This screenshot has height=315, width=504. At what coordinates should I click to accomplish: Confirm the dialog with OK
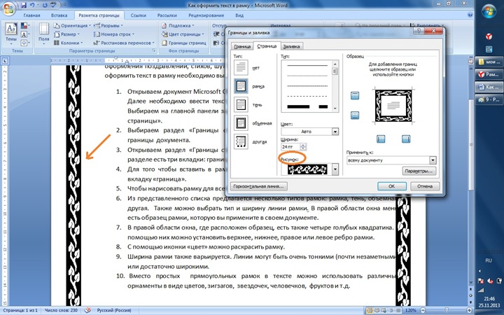click(x=392, y=186)
